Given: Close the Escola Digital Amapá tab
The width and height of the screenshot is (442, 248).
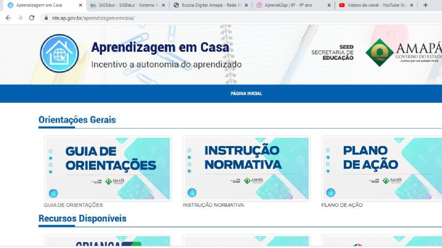Looking at the screenshot, I should (246, 5).
